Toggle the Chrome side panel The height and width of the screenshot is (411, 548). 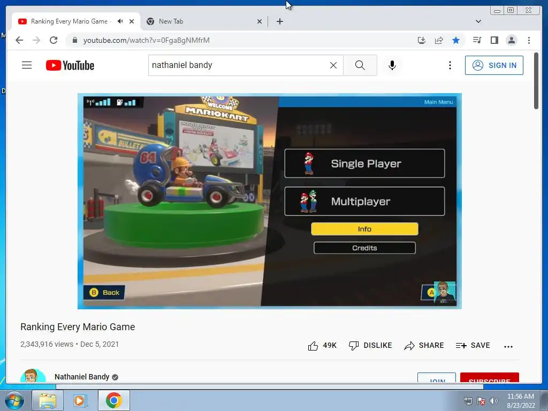(x=494, y=40)
